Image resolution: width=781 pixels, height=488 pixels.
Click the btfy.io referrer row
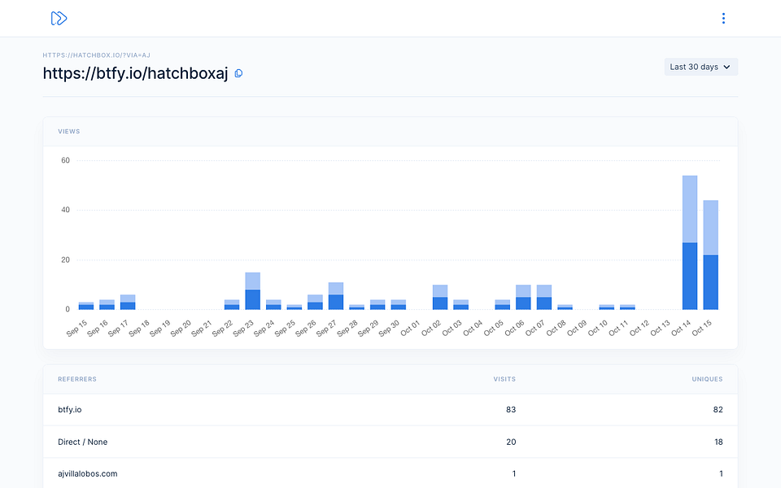pos(390,410)
